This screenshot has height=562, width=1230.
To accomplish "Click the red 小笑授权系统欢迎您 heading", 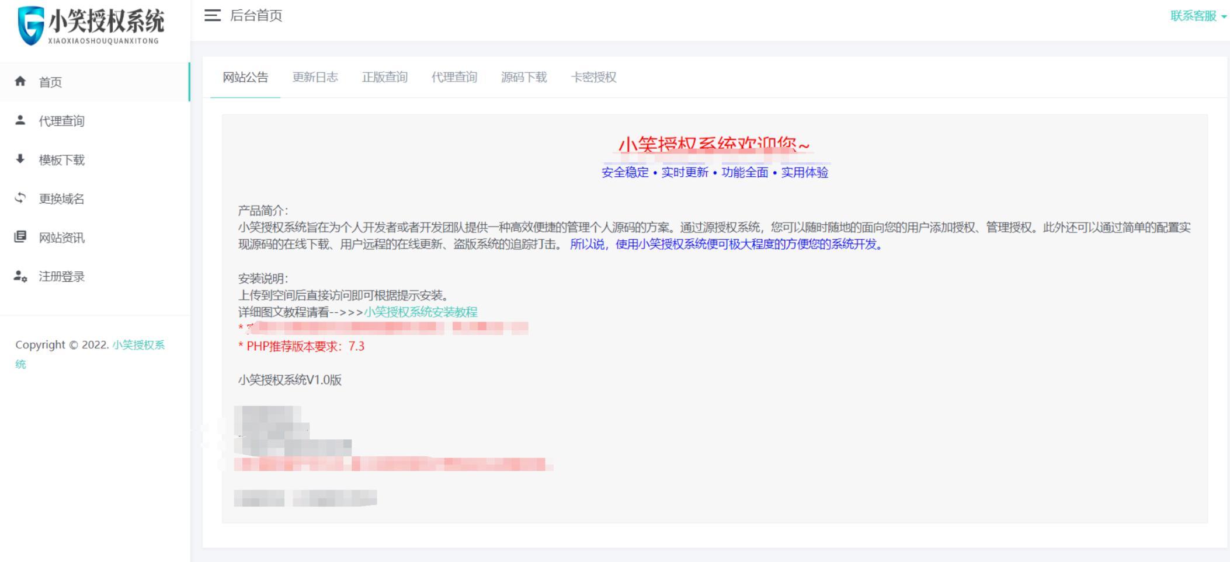I will (714, 144).
